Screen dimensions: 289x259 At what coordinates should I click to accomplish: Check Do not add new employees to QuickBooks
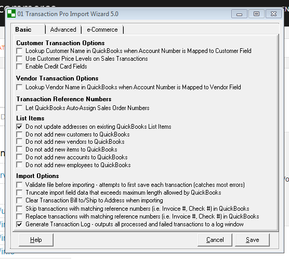19,165
